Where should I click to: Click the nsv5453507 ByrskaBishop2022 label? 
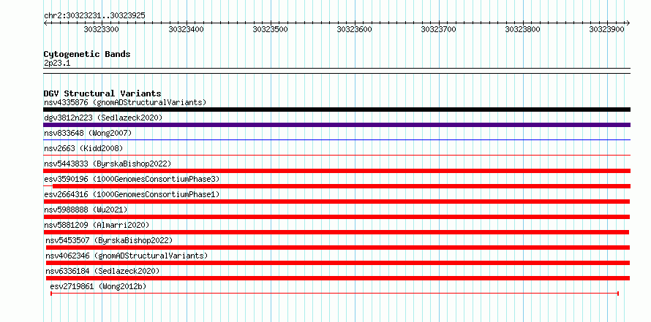click(109, 240)
